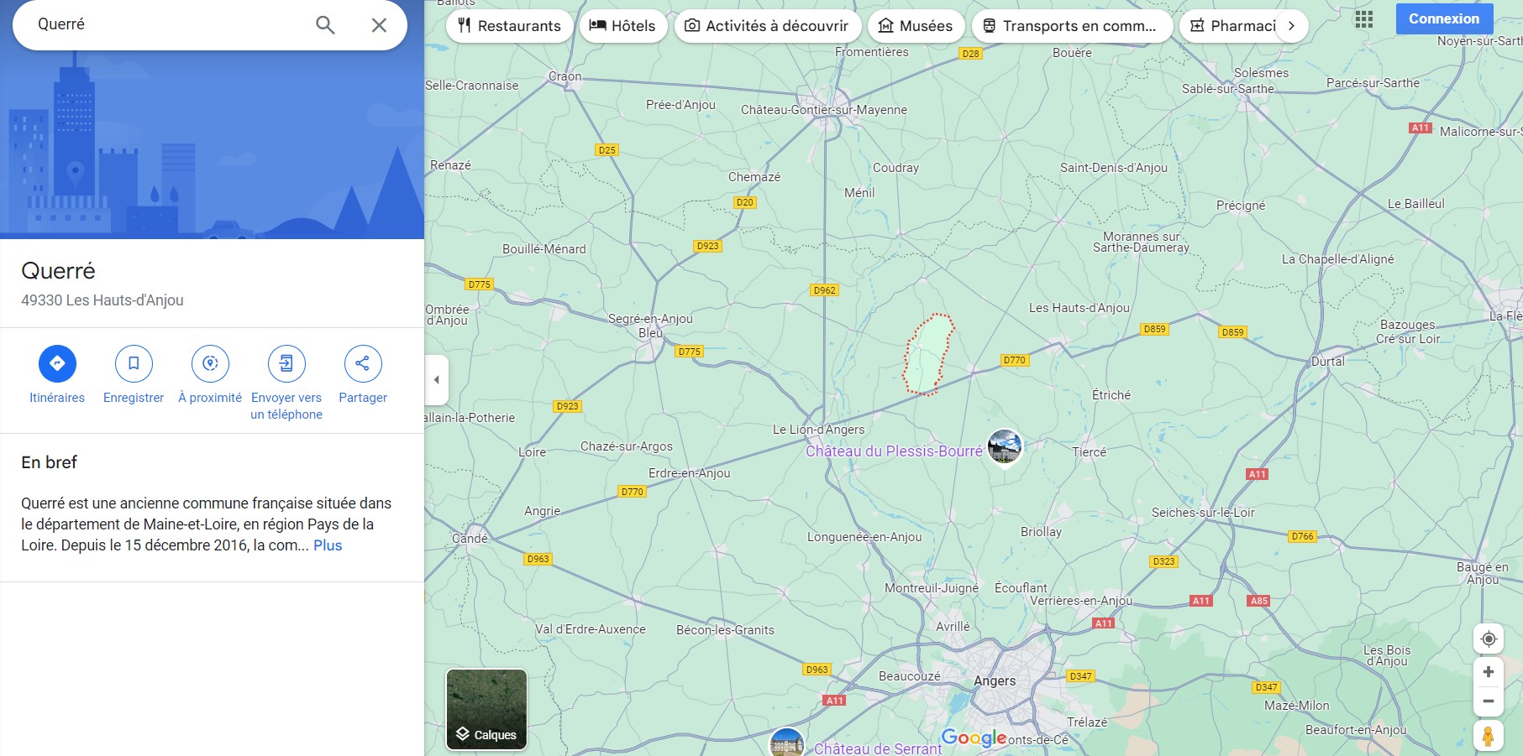Filter map by Restaurants chip
Screen dimensions: 1523x756
tap(509, 26)
